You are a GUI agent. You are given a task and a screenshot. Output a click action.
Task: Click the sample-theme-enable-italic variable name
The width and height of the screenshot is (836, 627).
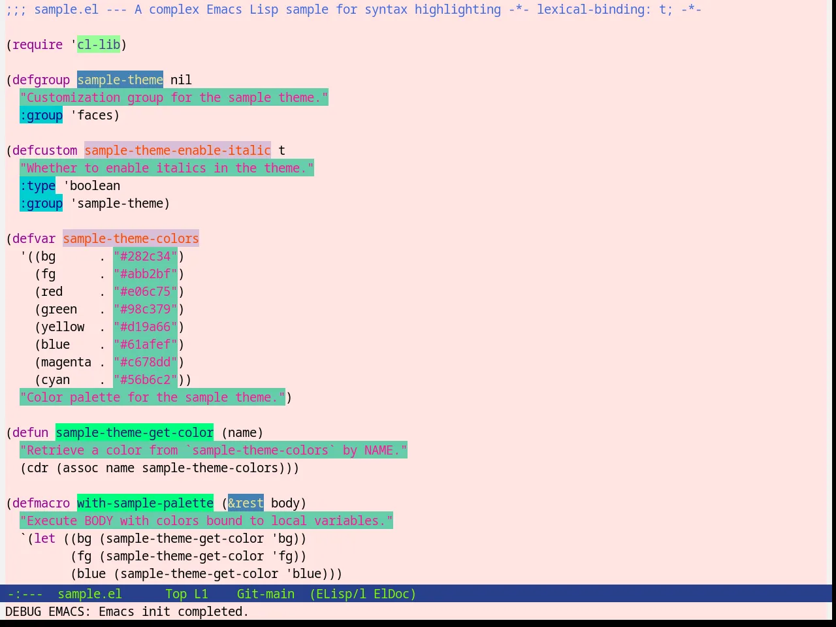click(178, 150)
